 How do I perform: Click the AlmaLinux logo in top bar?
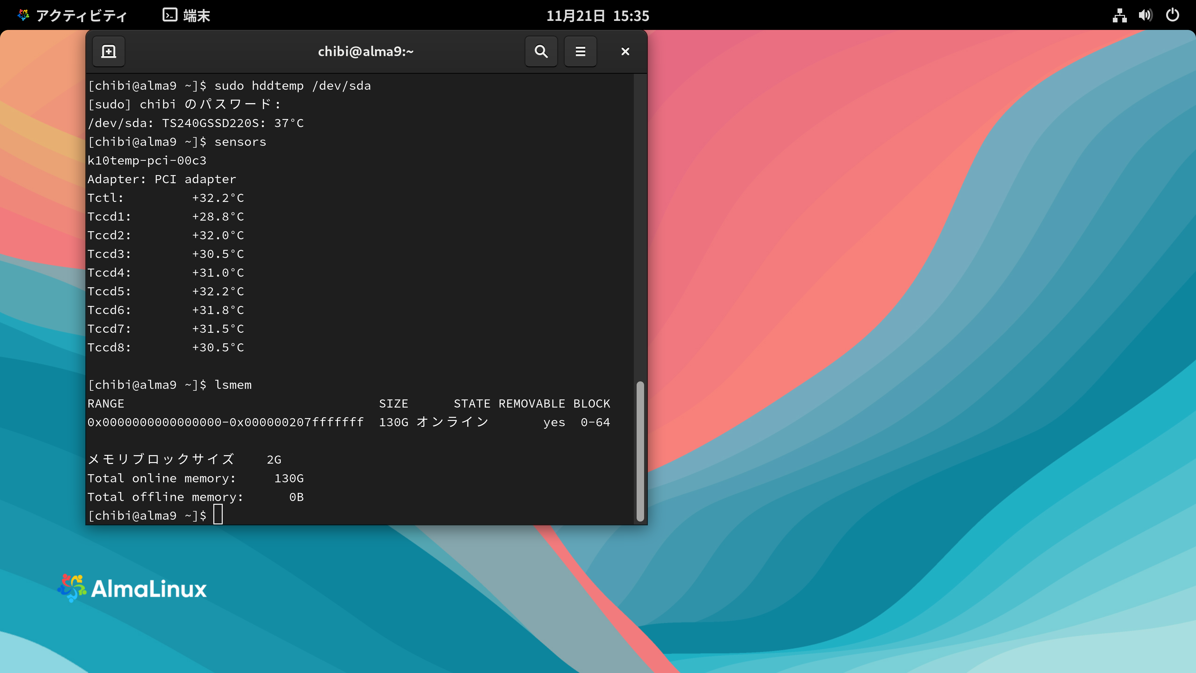pyautogui.click(x=23, y=15)
